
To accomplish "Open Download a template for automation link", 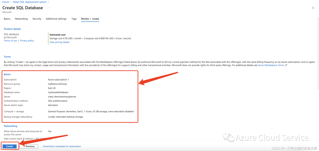I will (x=62, y=146).
